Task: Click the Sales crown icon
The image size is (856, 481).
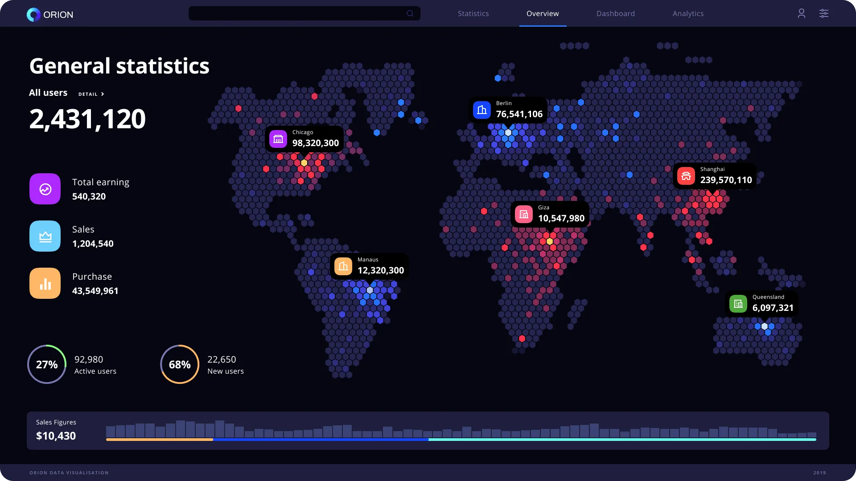Action: (x=45, y=236)
